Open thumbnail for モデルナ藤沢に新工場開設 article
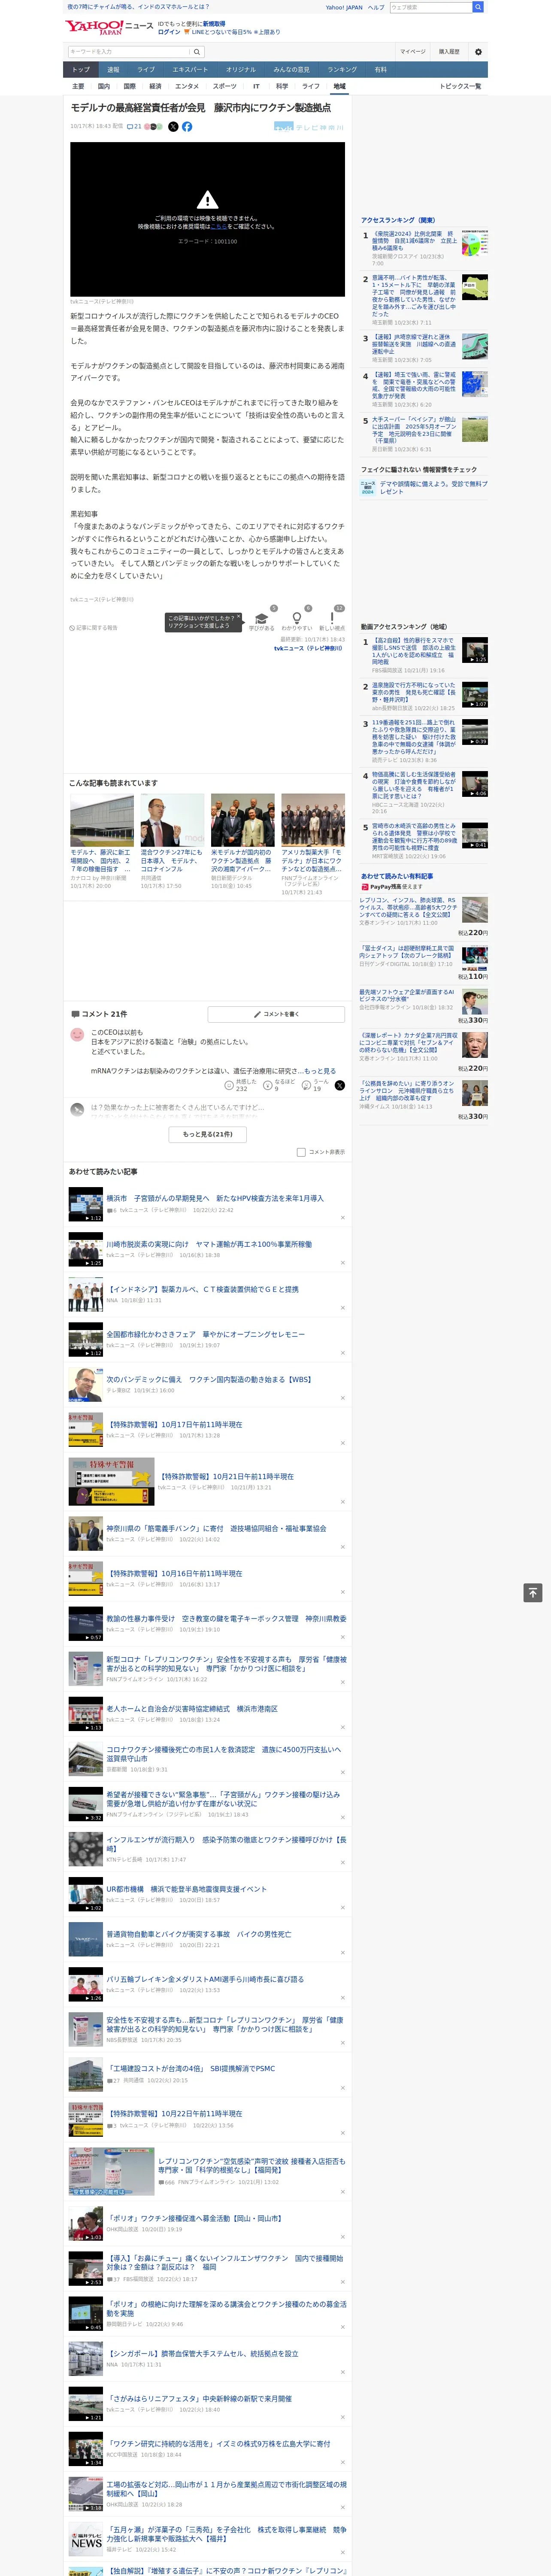The image size is (551, 2576). click(102, 821)
